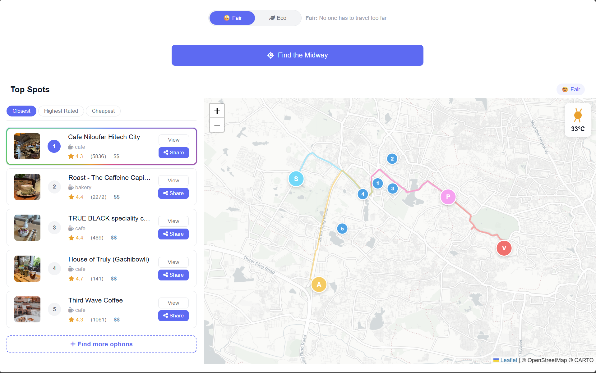The width and height of the screenshot is (596, 373).
Task: Share Cafe Niloufer Hitech City
Action: pyautogui.click(x=174, y=152)
